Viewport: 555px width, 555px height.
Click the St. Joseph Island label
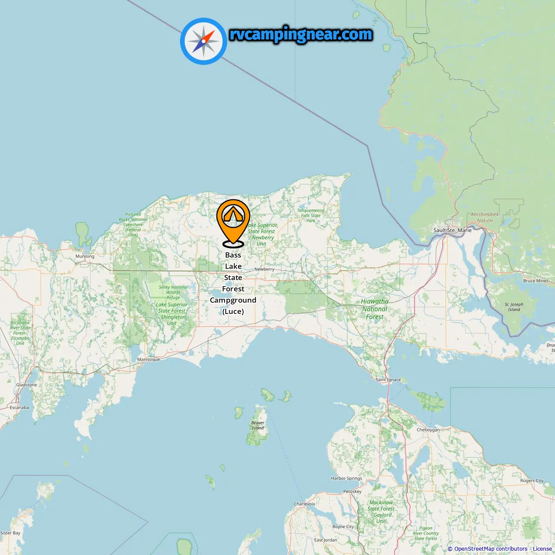pyautogui.click(x=514, y=307)
